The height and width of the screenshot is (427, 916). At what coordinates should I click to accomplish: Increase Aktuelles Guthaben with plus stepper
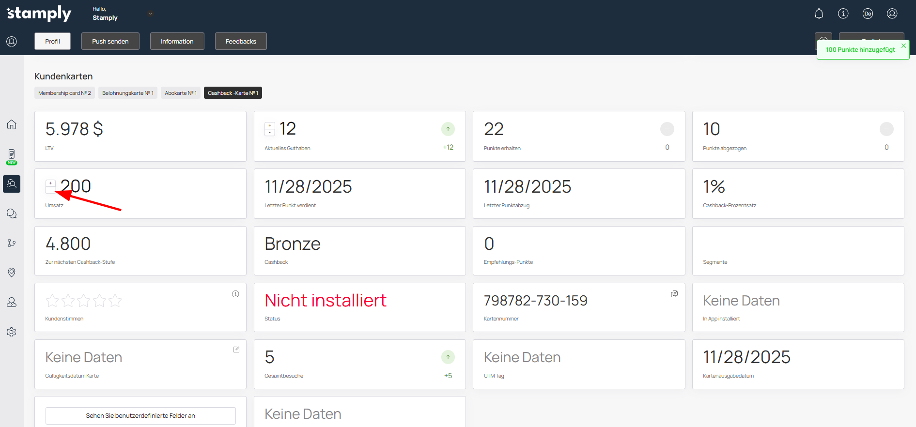270,126
